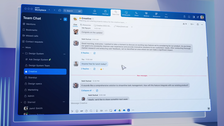This screenshot has height=126, width=224.
Task: Toggle the star next to Creative title
Action: tap(80, 18)
